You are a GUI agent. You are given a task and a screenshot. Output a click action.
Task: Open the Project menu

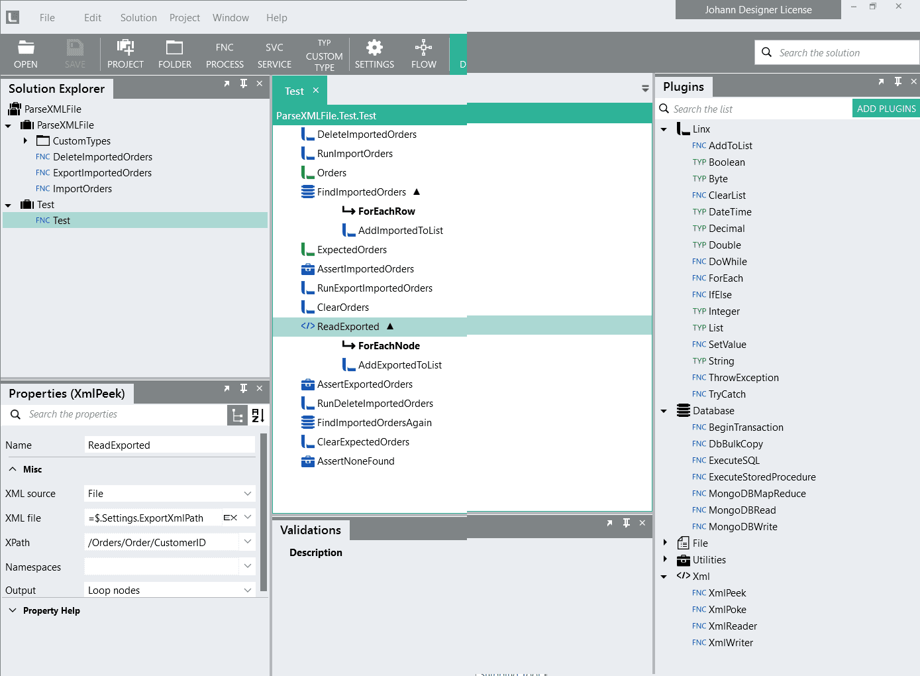point(185,18)
